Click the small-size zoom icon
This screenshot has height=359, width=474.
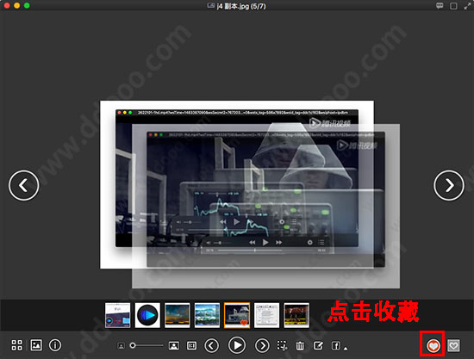pyautogui.click(x=121, y=346)
